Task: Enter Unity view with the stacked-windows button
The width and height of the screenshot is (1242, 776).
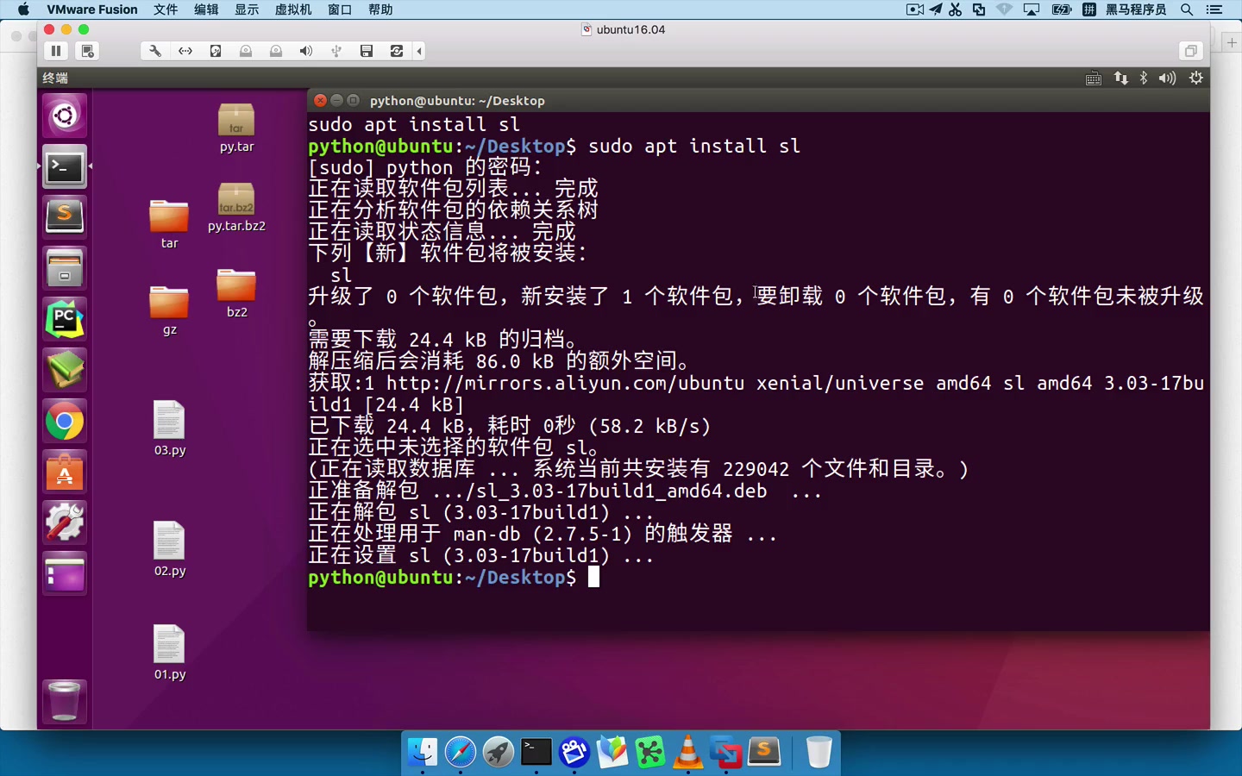Action: [x=1190, y=51]
